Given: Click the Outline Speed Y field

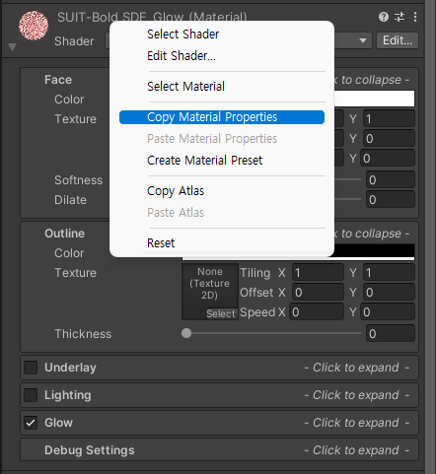Looking at the screenshot, I should [x=388, y=312].
